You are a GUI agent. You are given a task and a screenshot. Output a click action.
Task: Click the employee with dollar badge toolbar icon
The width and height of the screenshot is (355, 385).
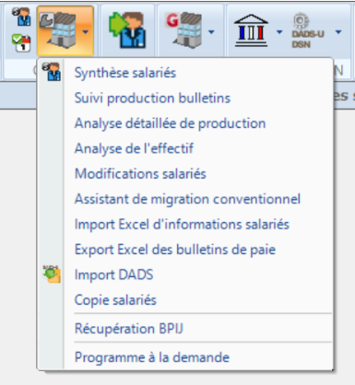[21, 17]
